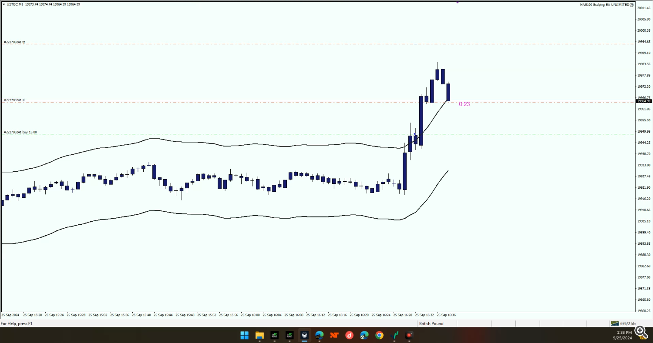Click the smiley face icon beside EA name
The height and width of the screenshot is (343, 653).
click(632, 4)
